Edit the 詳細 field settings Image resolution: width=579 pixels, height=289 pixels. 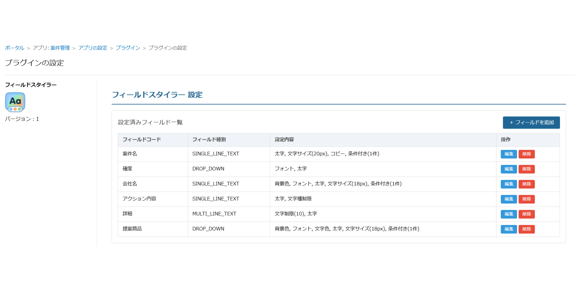[x=508, y=214]
